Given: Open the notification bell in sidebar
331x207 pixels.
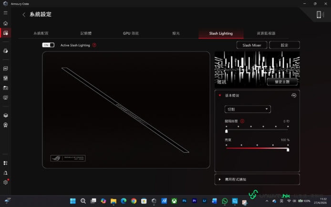Looking at the screenshot, I should coord(6,173).
